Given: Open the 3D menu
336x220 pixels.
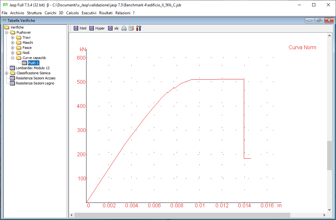Looking at the screenshot, I should (x=61, y=13).
